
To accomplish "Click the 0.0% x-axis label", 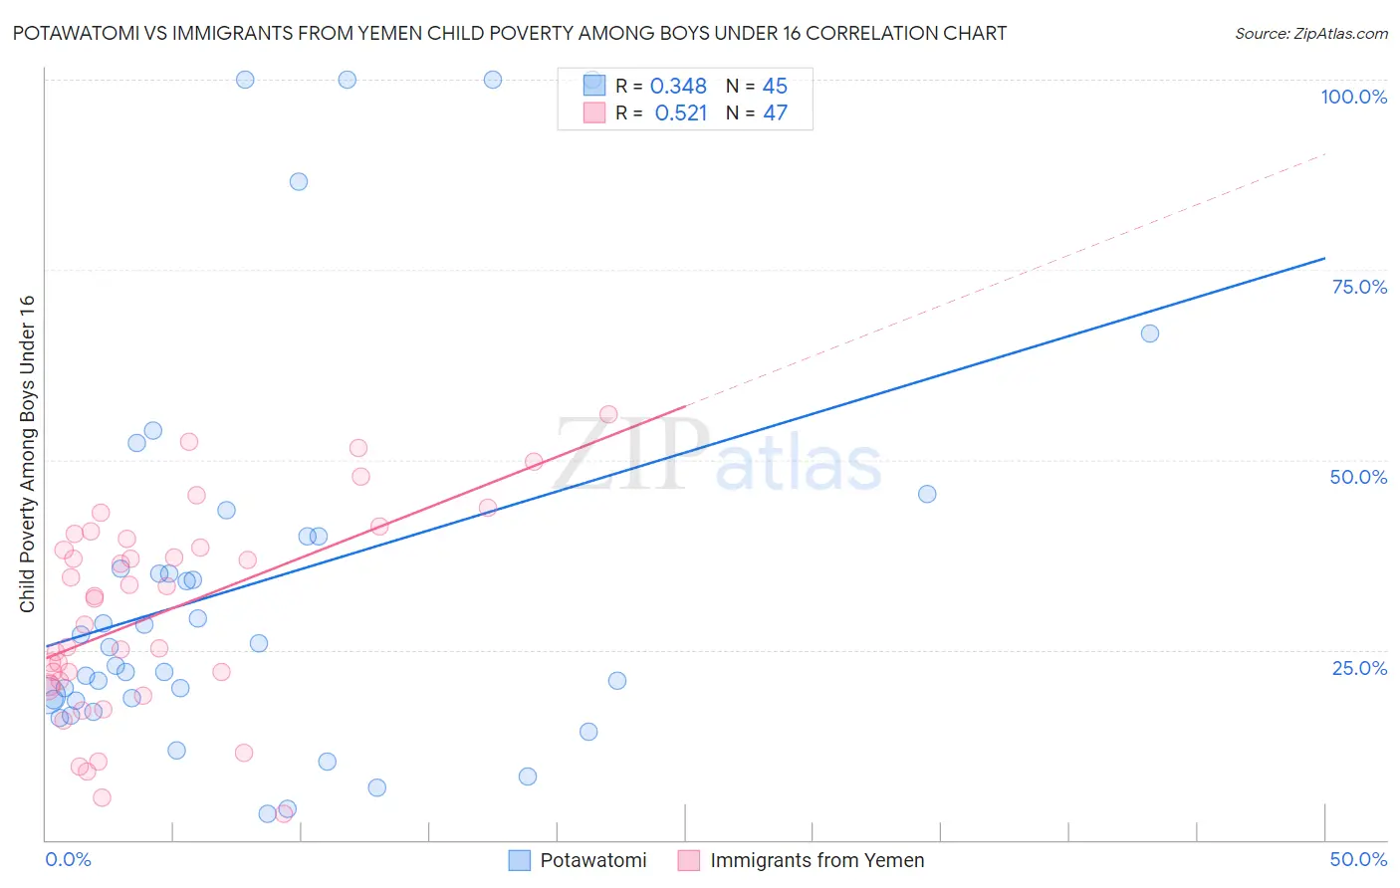I will click(68, 859).
